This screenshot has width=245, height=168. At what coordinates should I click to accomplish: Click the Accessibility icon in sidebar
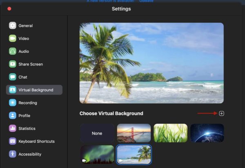(13, 154)
